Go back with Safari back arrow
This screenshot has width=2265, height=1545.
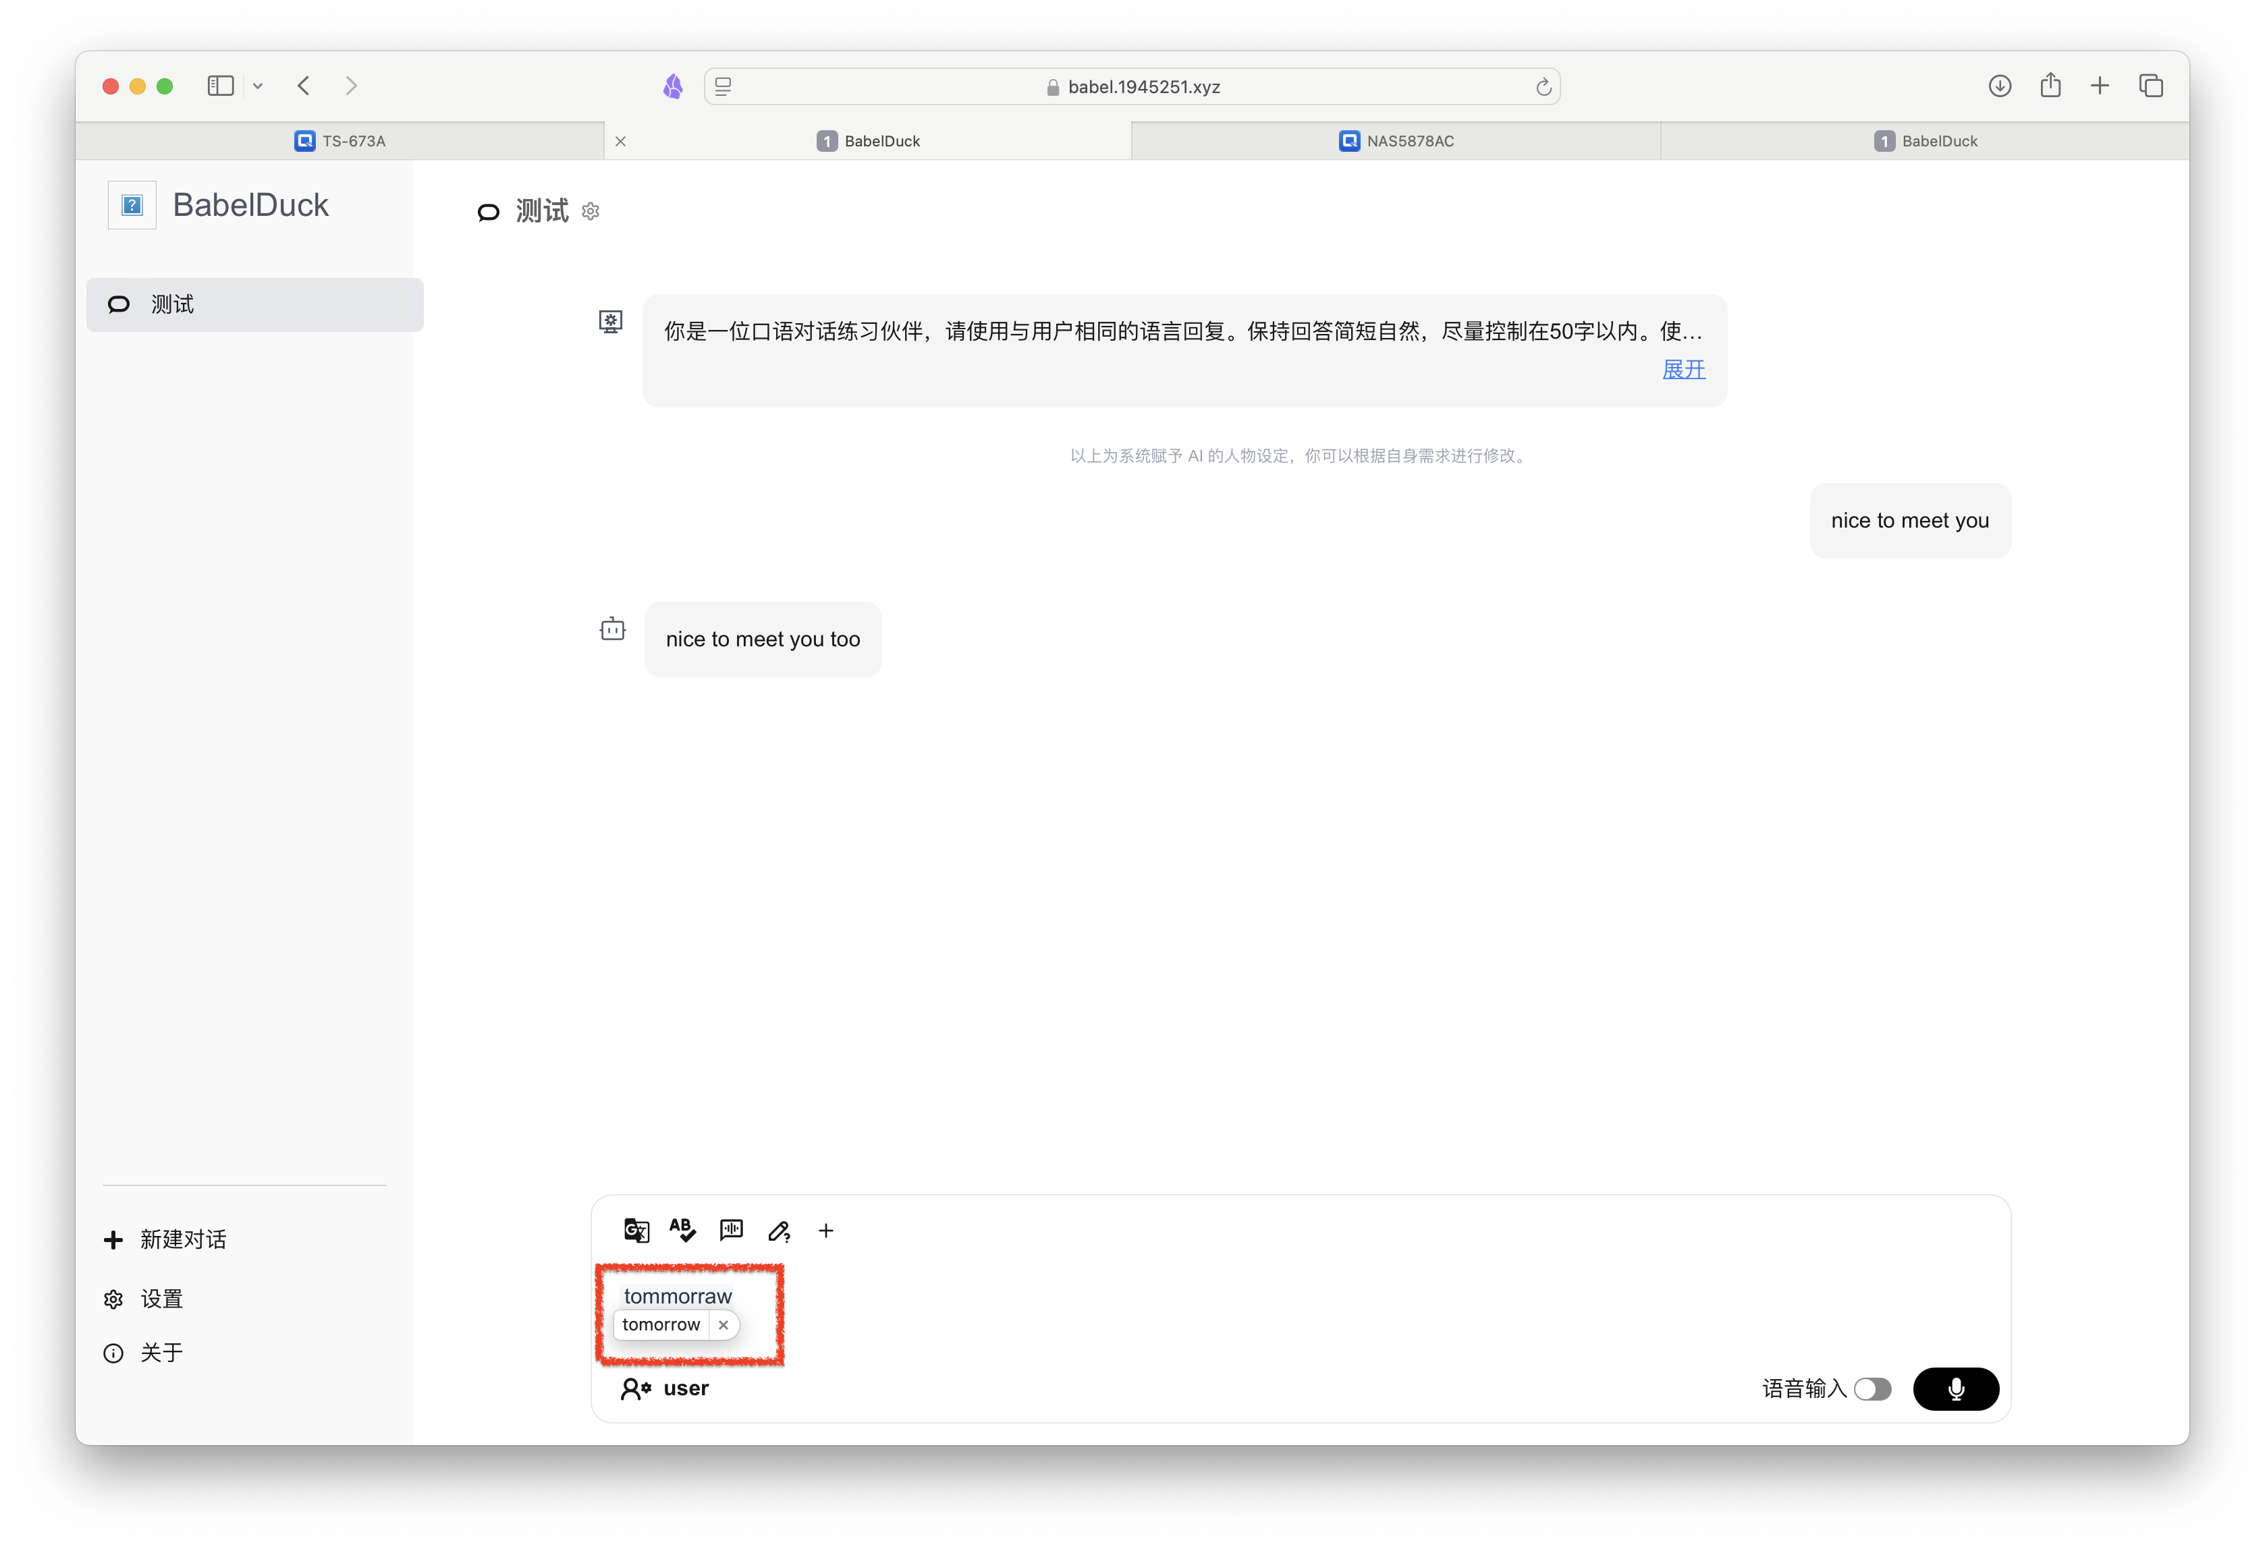point(303,86)
